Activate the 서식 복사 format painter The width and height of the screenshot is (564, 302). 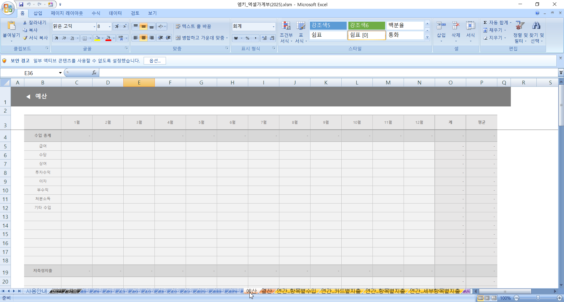(35, 38)
